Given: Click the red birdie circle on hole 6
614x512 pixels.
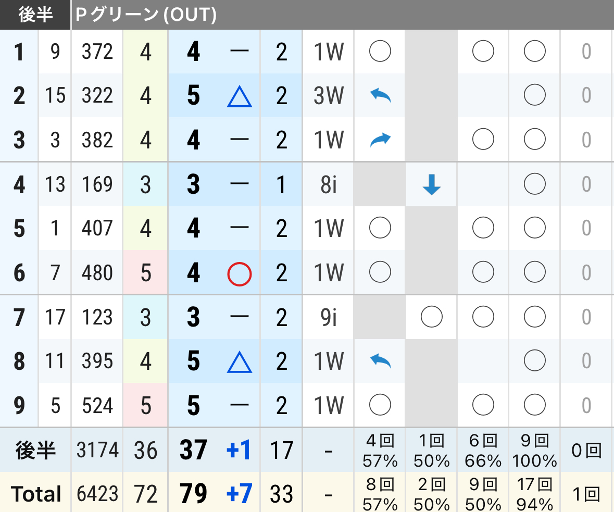Looking at the screenshot, I should [x=239, y=274].
